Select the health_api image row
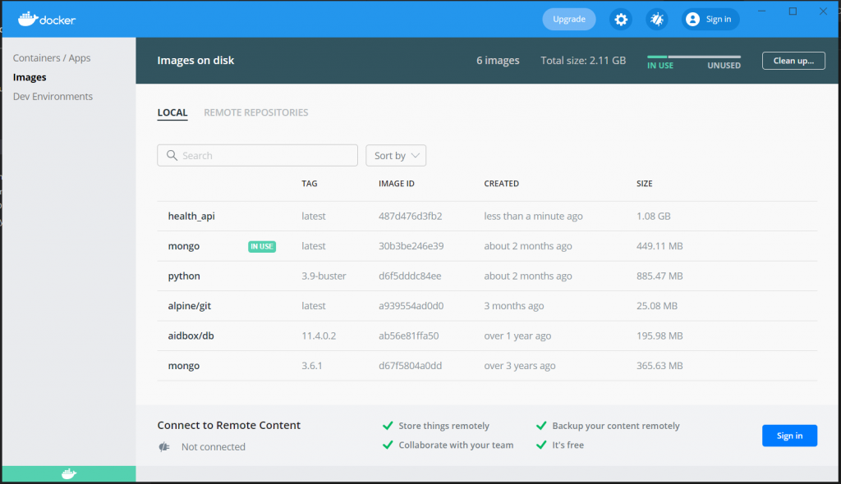 pos(487,216)
